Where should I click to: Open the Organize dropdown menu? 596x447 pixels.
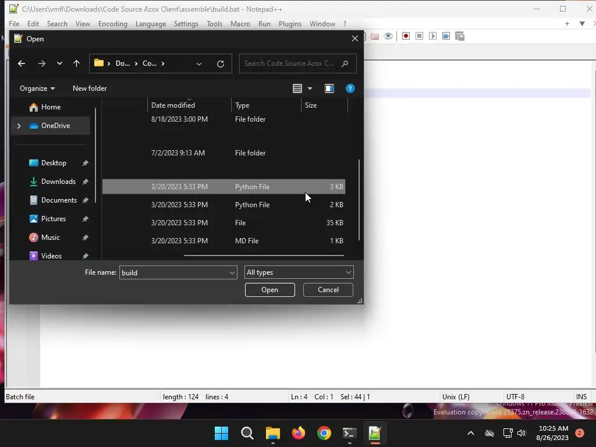37,88
